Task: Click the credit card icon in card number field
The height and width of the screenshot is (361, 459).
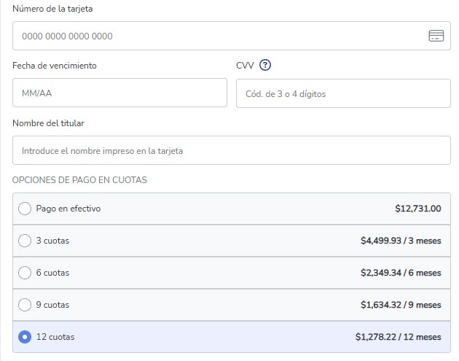Action: click(436, 36)
